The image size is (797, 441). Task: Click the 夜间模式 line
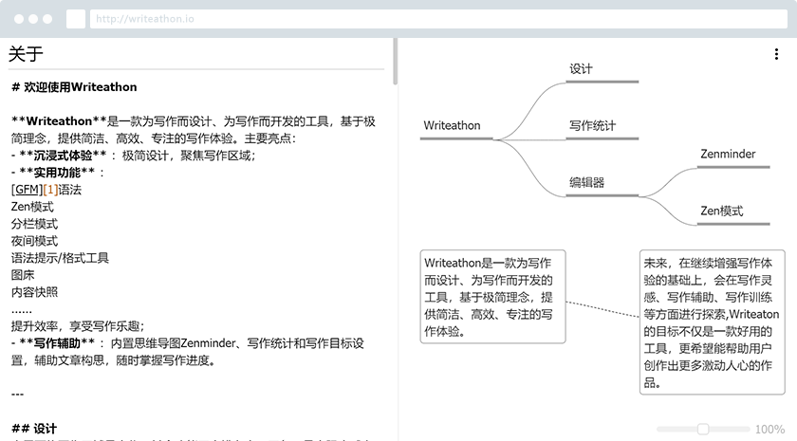click(34, 241)
